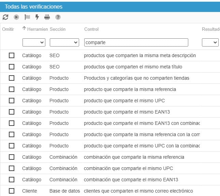220x196 pixels.
Task: Tick the checkbox for the 'mismo meta título' row
Action: coord(12,67)
